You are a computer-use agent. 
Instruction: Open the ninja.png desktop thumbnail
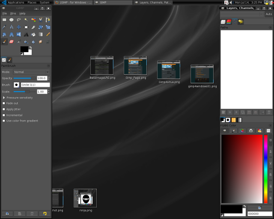85,198
